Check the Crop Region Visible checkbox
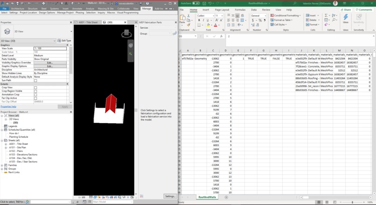The width and height of the screenshot is (376, 205). tap(35, 91)
